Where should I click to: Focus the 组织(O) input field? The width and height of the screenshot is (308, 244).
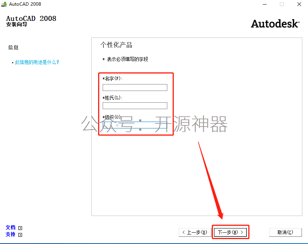[x=135, y=125]
